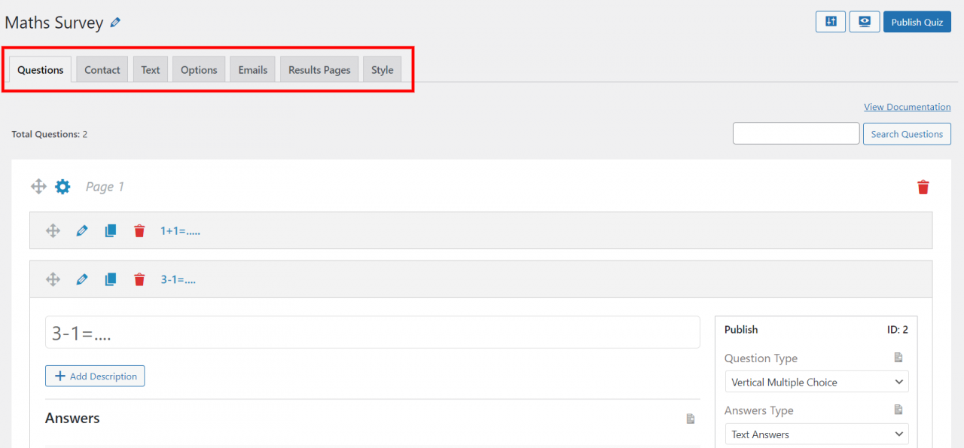Click the Search Questions button

coord(907,134)
